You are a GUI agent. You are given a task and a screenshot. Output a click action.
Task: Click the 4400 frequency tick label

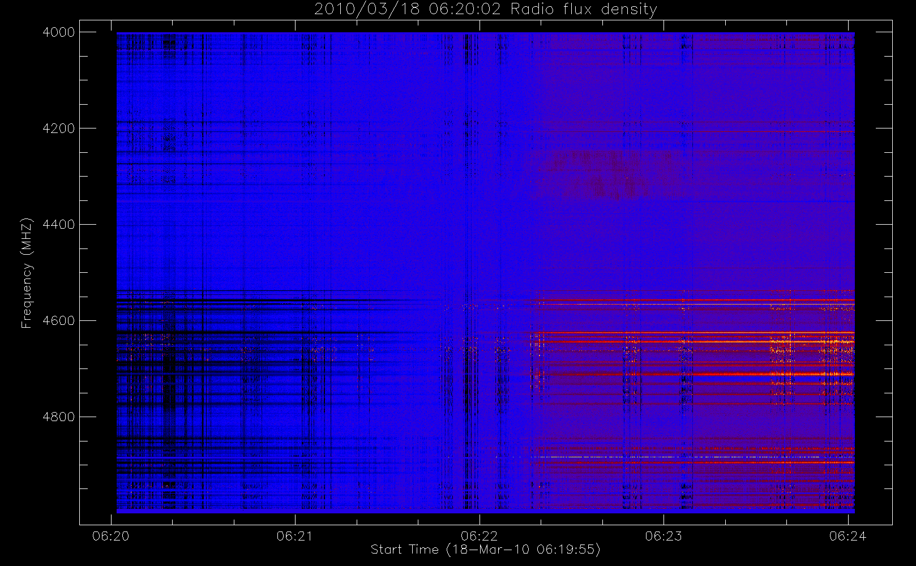[x=59, y=225]
